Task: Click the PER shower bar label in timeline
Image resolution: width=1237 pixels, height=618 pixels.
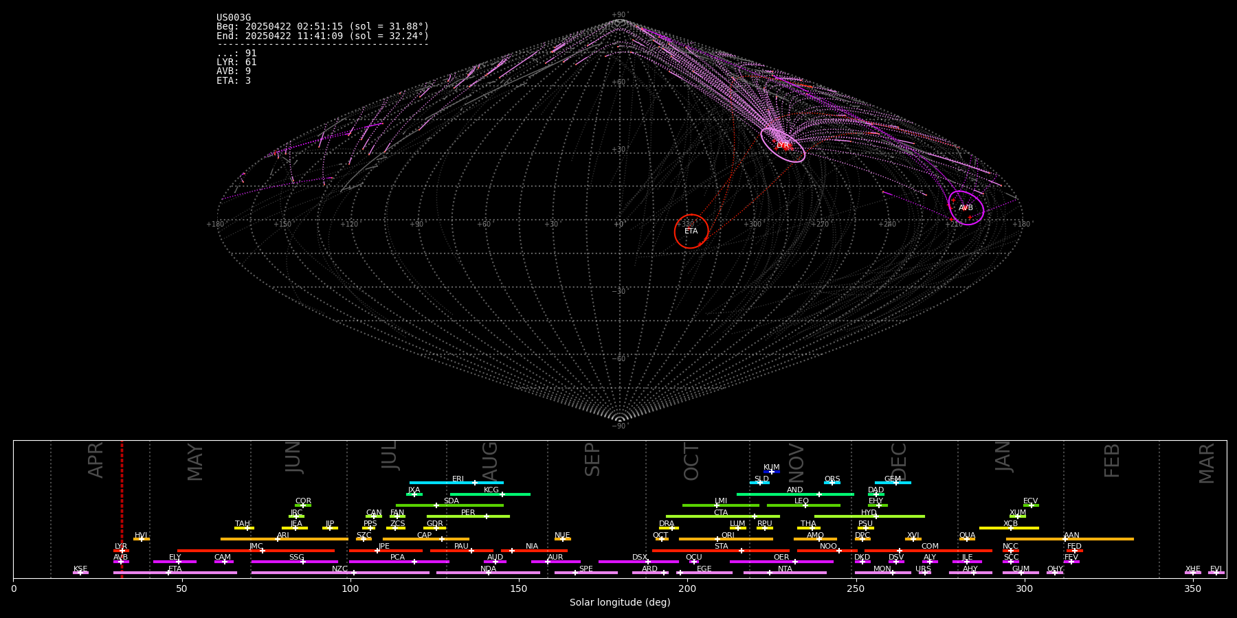Action: click(x=468, y=513)
